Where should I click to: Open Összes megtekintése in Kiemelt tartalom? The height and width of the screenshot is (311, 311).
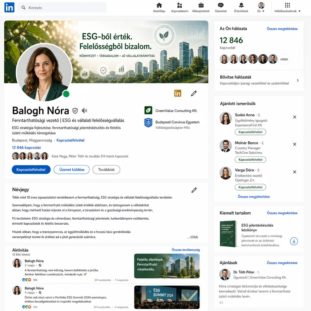point(282,213)
